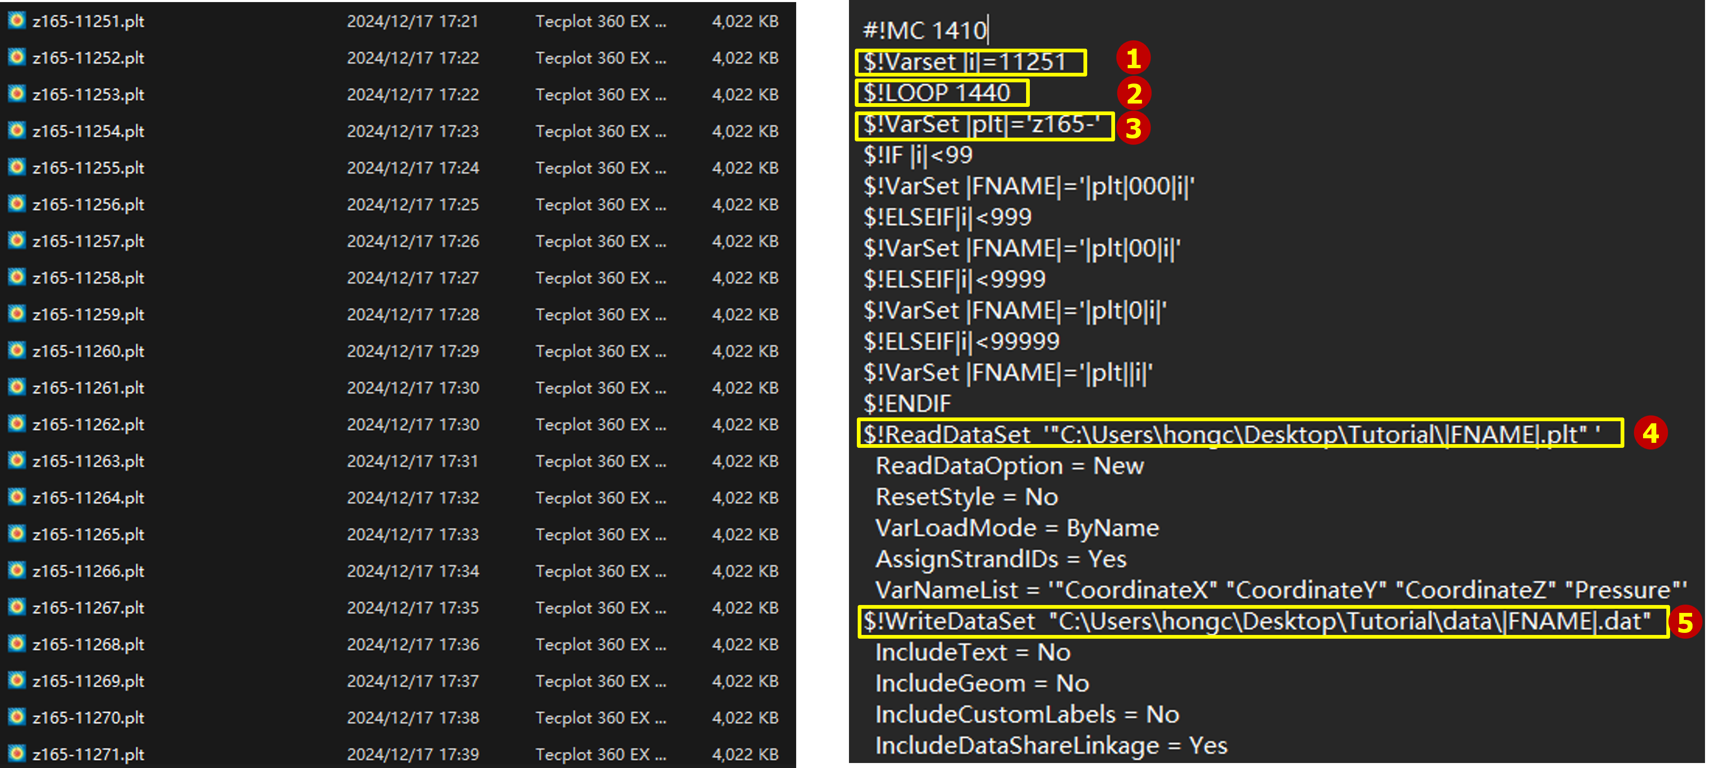Viewport: 1710px width, 768px height.
Task: Click the red number 1 marker
Action: (x=1133, y=58)
